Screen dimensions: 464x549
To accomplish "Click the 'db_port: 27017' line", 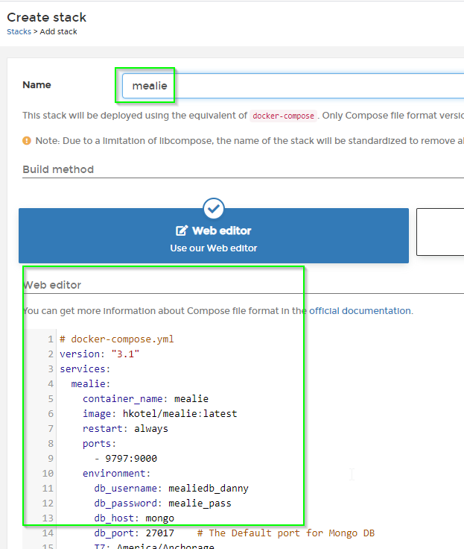I will [x=134, y=533].
